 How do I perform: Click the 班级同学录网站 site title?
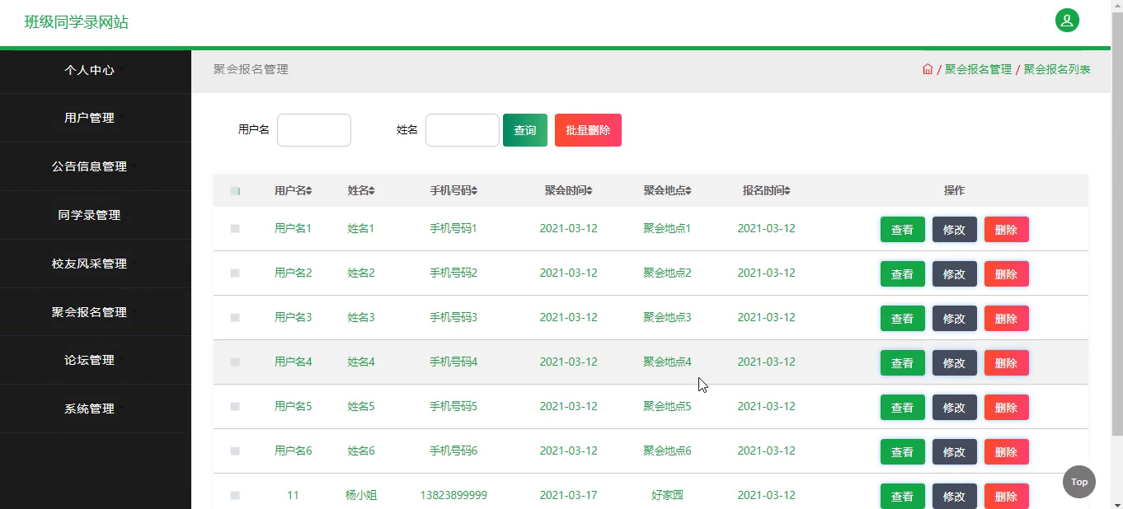tap(77, 22)
